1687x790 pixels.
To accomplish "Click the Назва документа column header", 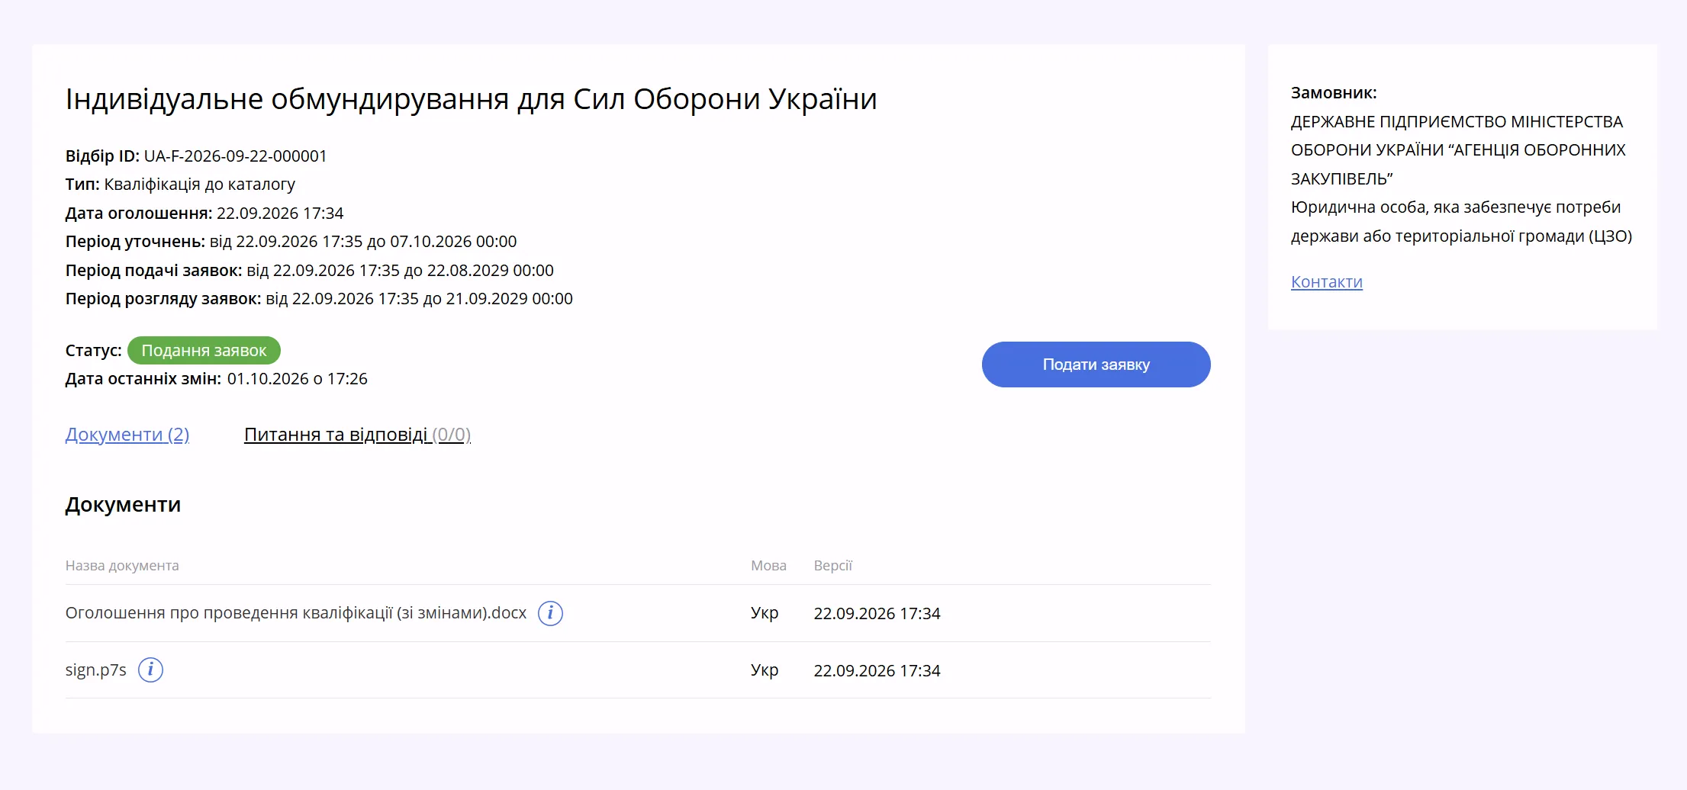I will (x=122, y=566).
